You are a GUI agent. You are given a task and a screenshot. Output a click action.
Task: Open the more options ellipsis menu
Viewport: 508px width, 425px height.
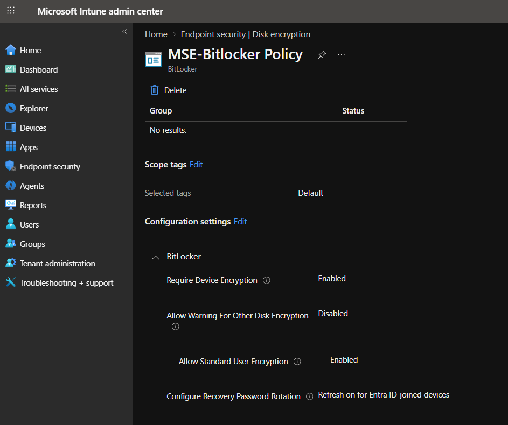pyautogui.click(x=341, y=54)
